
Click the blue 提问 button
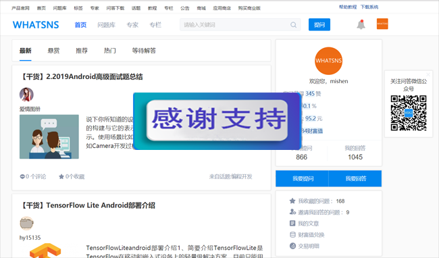coord(319,24)
